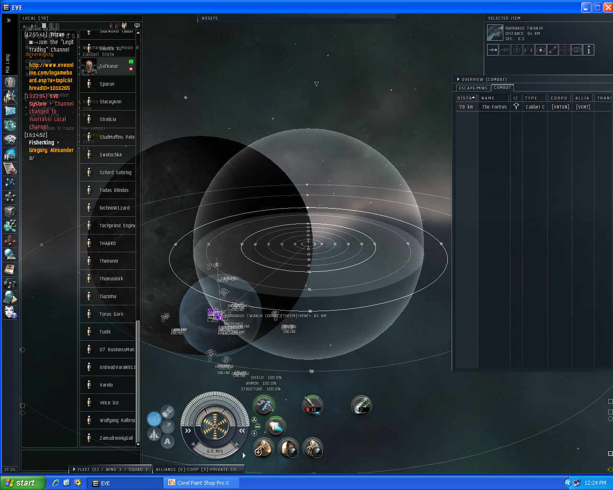
Task: Open the eveonline ingameboard link in chat
Action: 51,77
